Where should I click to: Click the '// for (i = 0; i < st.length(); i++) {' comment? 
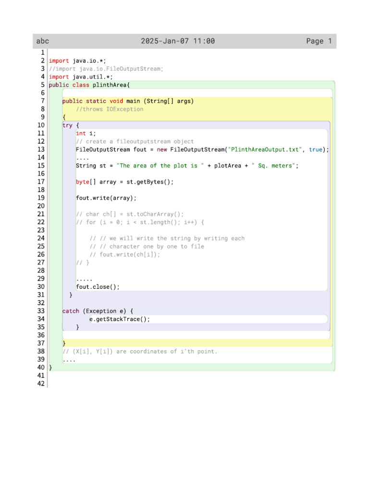(x=140, y=222)
